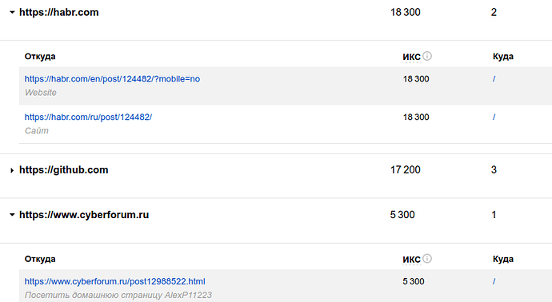Click the Куда slash link for habr en post

coord(494,79)
